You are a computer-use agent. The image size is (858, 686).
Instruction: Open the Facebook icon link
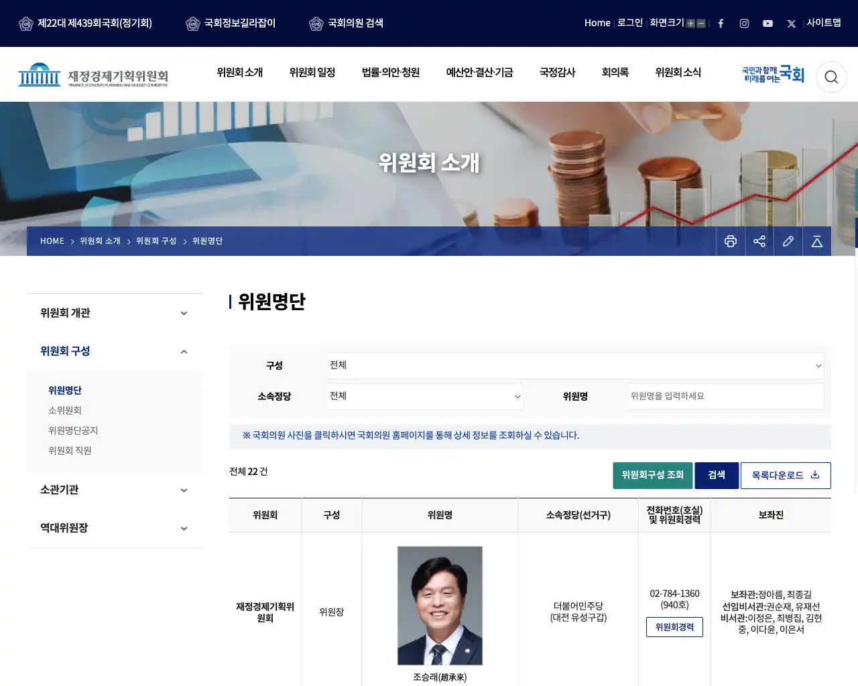click(x=721, y=23)
